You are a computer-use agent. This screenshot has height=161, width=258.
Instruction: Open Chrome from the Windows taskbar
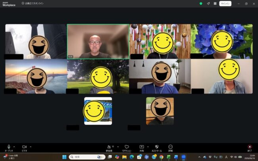click(161, 157)
